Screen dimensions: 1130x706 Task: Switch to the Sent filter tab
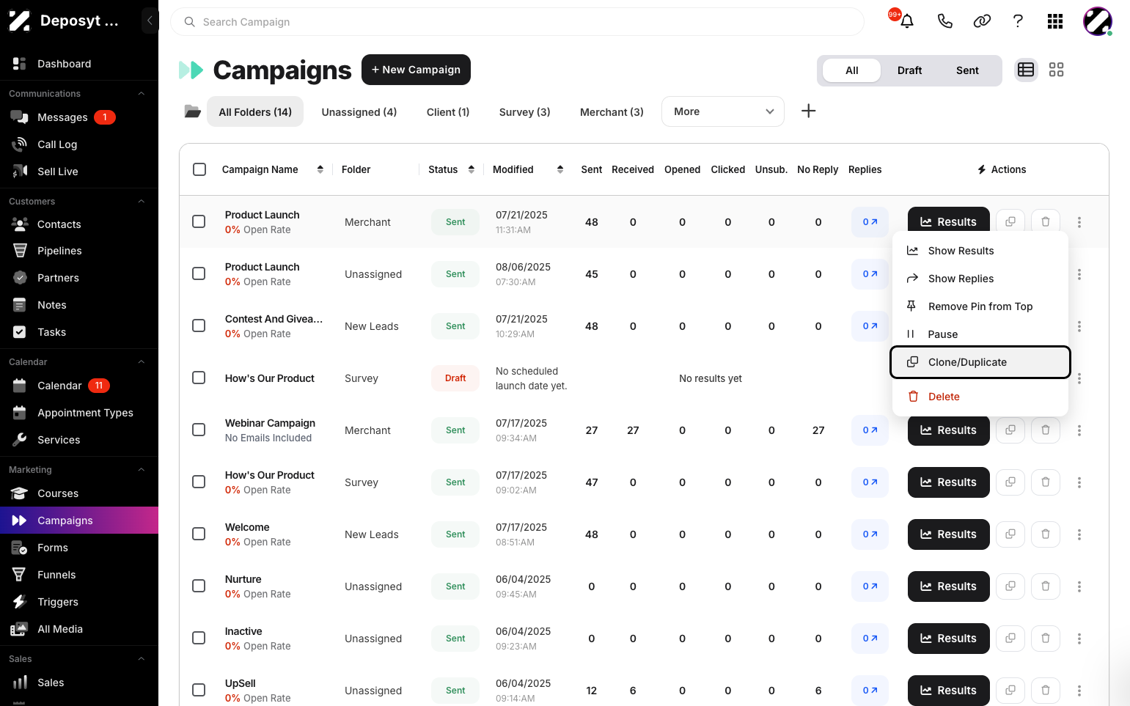point(967,70)
